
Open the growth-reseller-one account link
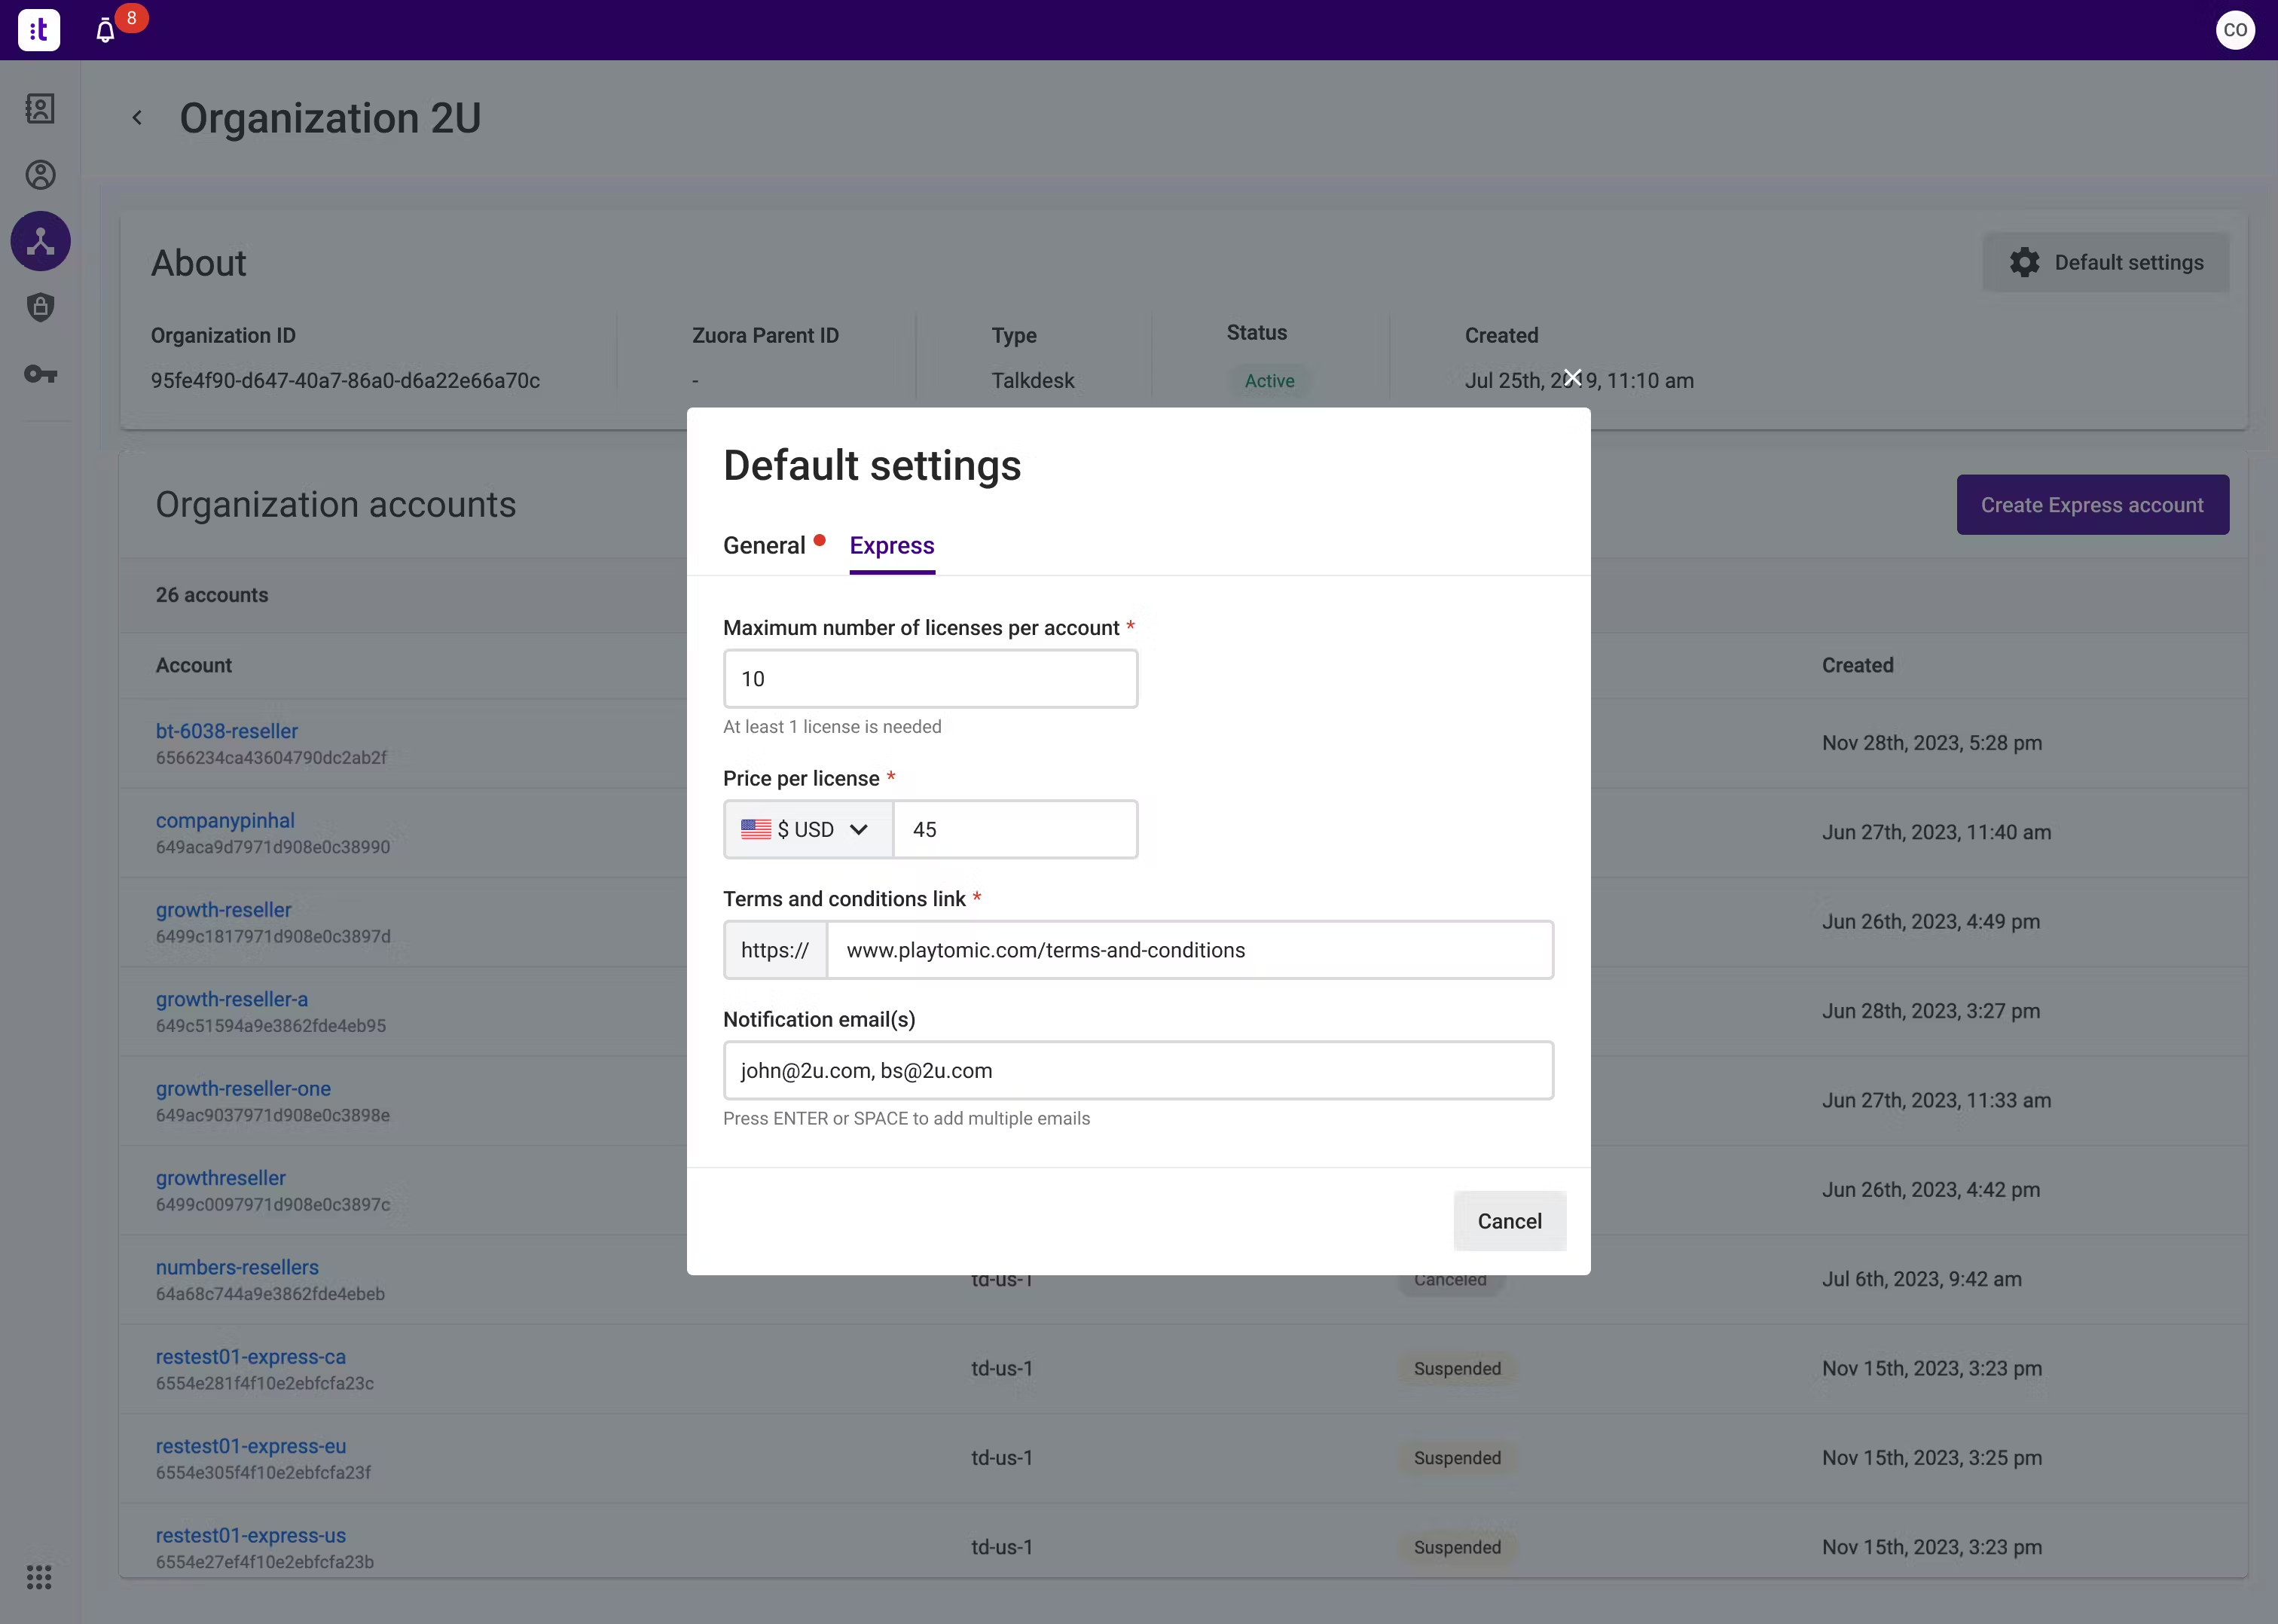[243, 1089]
